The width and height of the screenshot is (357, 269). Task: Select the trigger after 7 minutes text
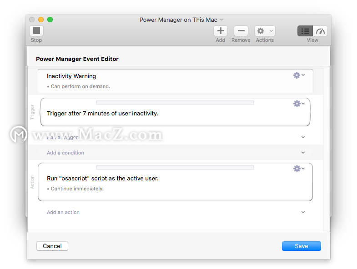click(x=102, y=113)
